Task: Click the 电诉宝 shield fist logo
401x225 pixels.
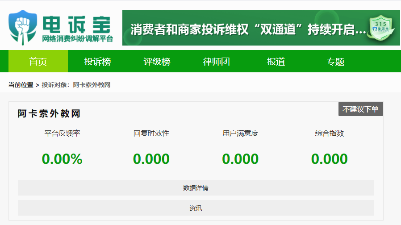Action: pyautogui.click(x=23, y=27)
